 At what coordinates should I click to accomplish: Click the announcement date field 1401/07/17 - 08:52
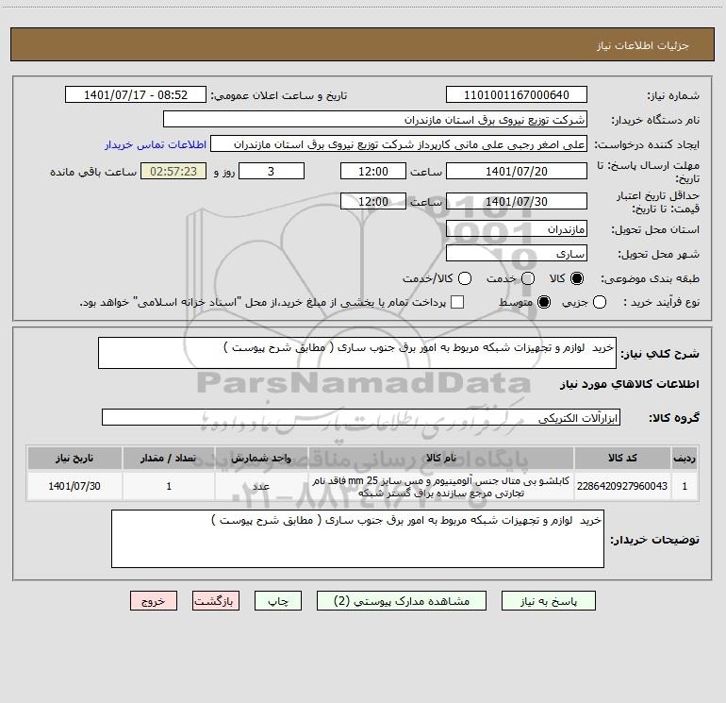coord(136,95)
